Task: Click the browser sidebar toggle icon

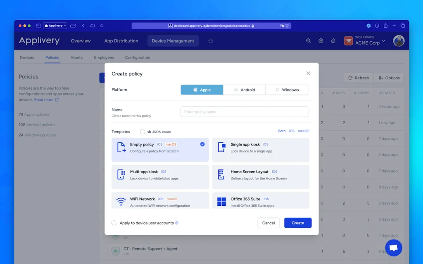Action: point(38,26)
